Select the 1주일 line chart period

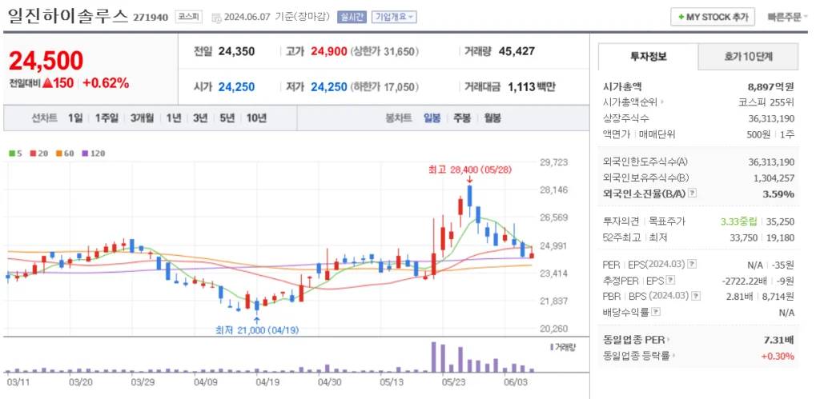click(x=107, y=118)
